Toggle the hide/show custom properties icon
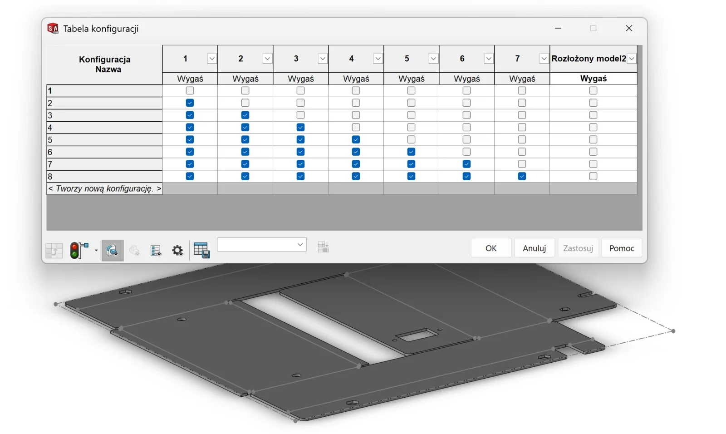 tap(156, 251)
